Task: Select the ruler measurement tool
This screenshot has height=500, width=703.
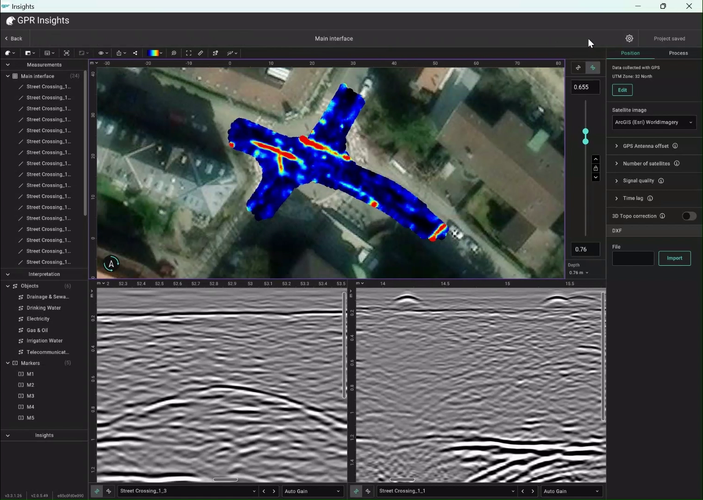Action: pyautogui.click(x=201, y=53)
